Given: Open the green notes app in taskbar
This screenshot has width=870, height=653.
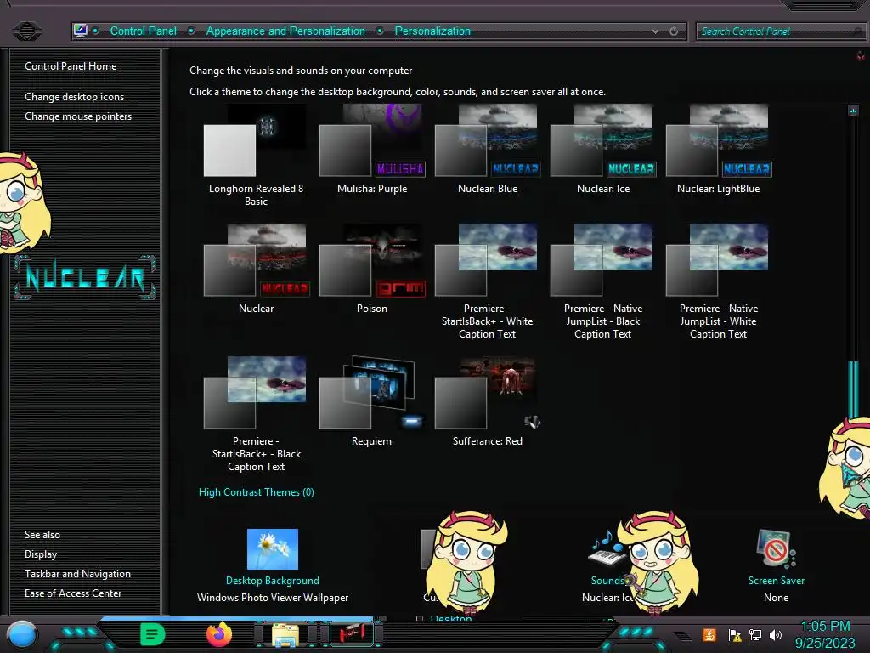Looking at the screenshot, I should (x=153, y=634).
